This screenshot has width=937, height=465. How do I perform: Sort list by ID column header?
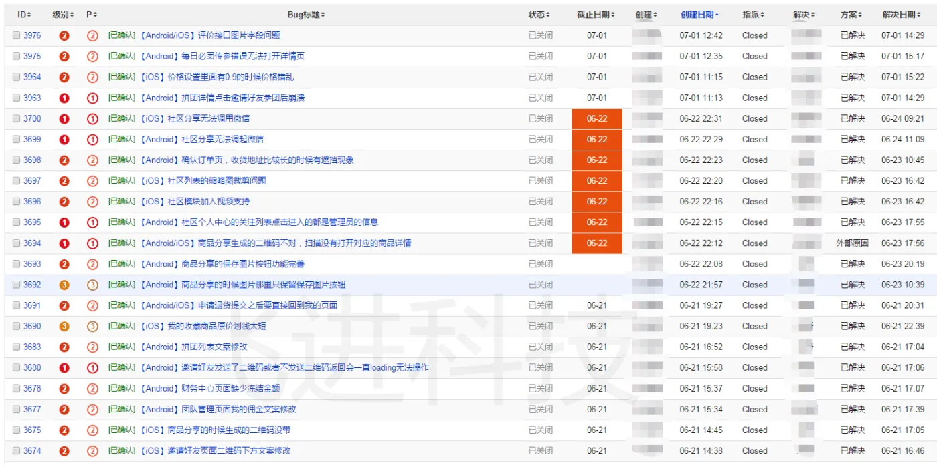pos(23,15)
